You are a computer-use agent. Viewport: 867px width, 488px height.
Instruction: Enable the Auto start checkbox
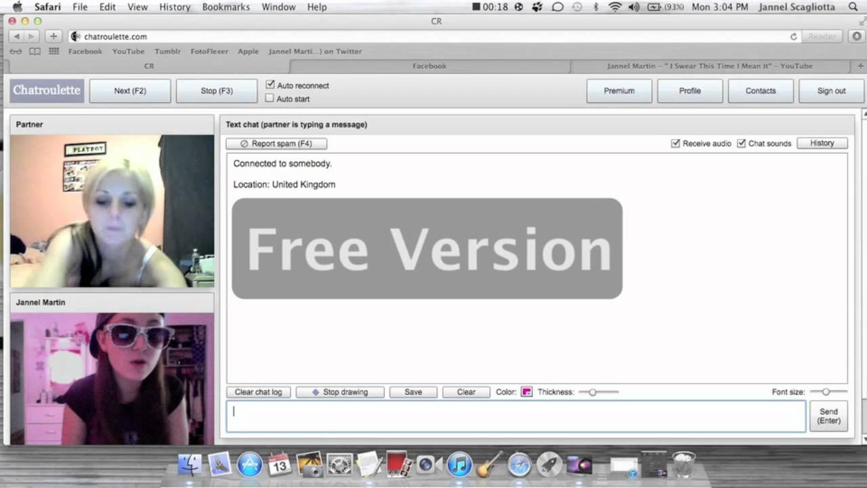(270, 98)
